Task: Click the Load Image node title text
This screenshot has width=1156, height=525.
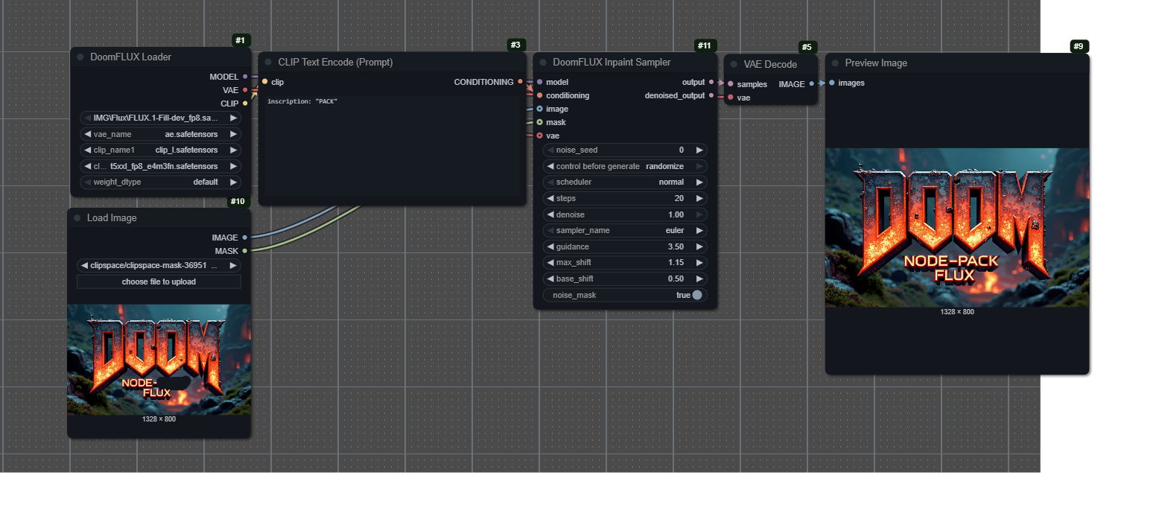Action: pyautogui.click(x=112, y=218)
